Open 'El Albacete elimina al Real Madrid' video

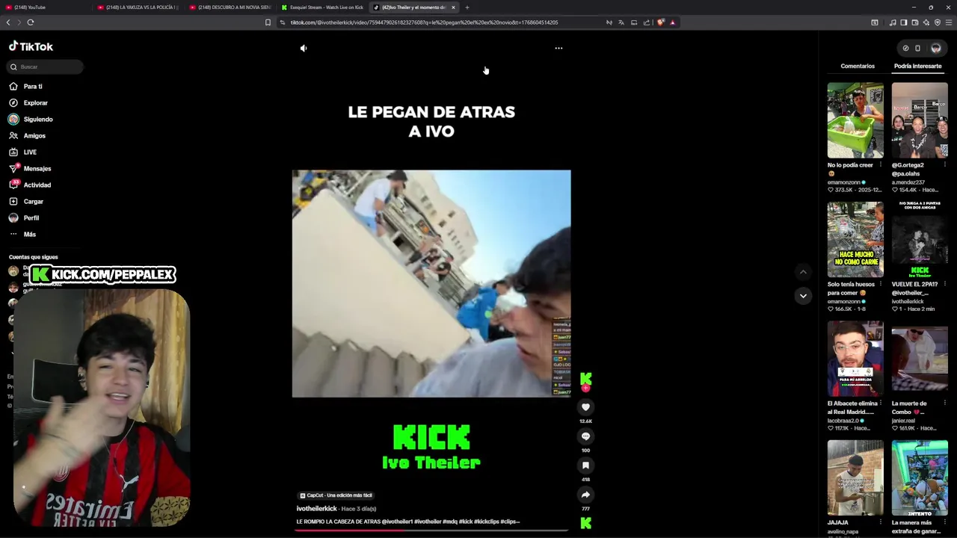coord(855,359)
